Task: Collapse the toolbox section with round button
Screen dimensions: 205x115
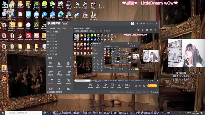Action: [x=70, y=58]
